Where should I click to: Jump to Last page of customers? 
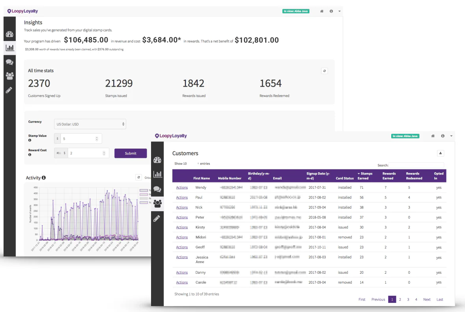tap(440, 299)
